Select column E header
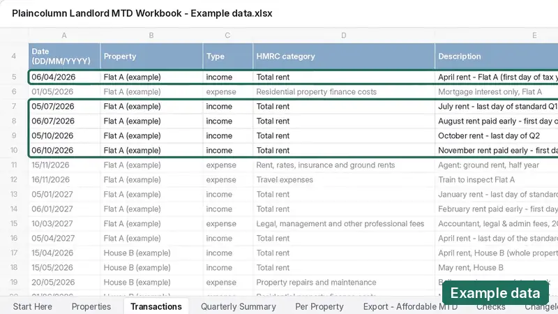Screen dimensions: 558x314 tap(534, 36)
